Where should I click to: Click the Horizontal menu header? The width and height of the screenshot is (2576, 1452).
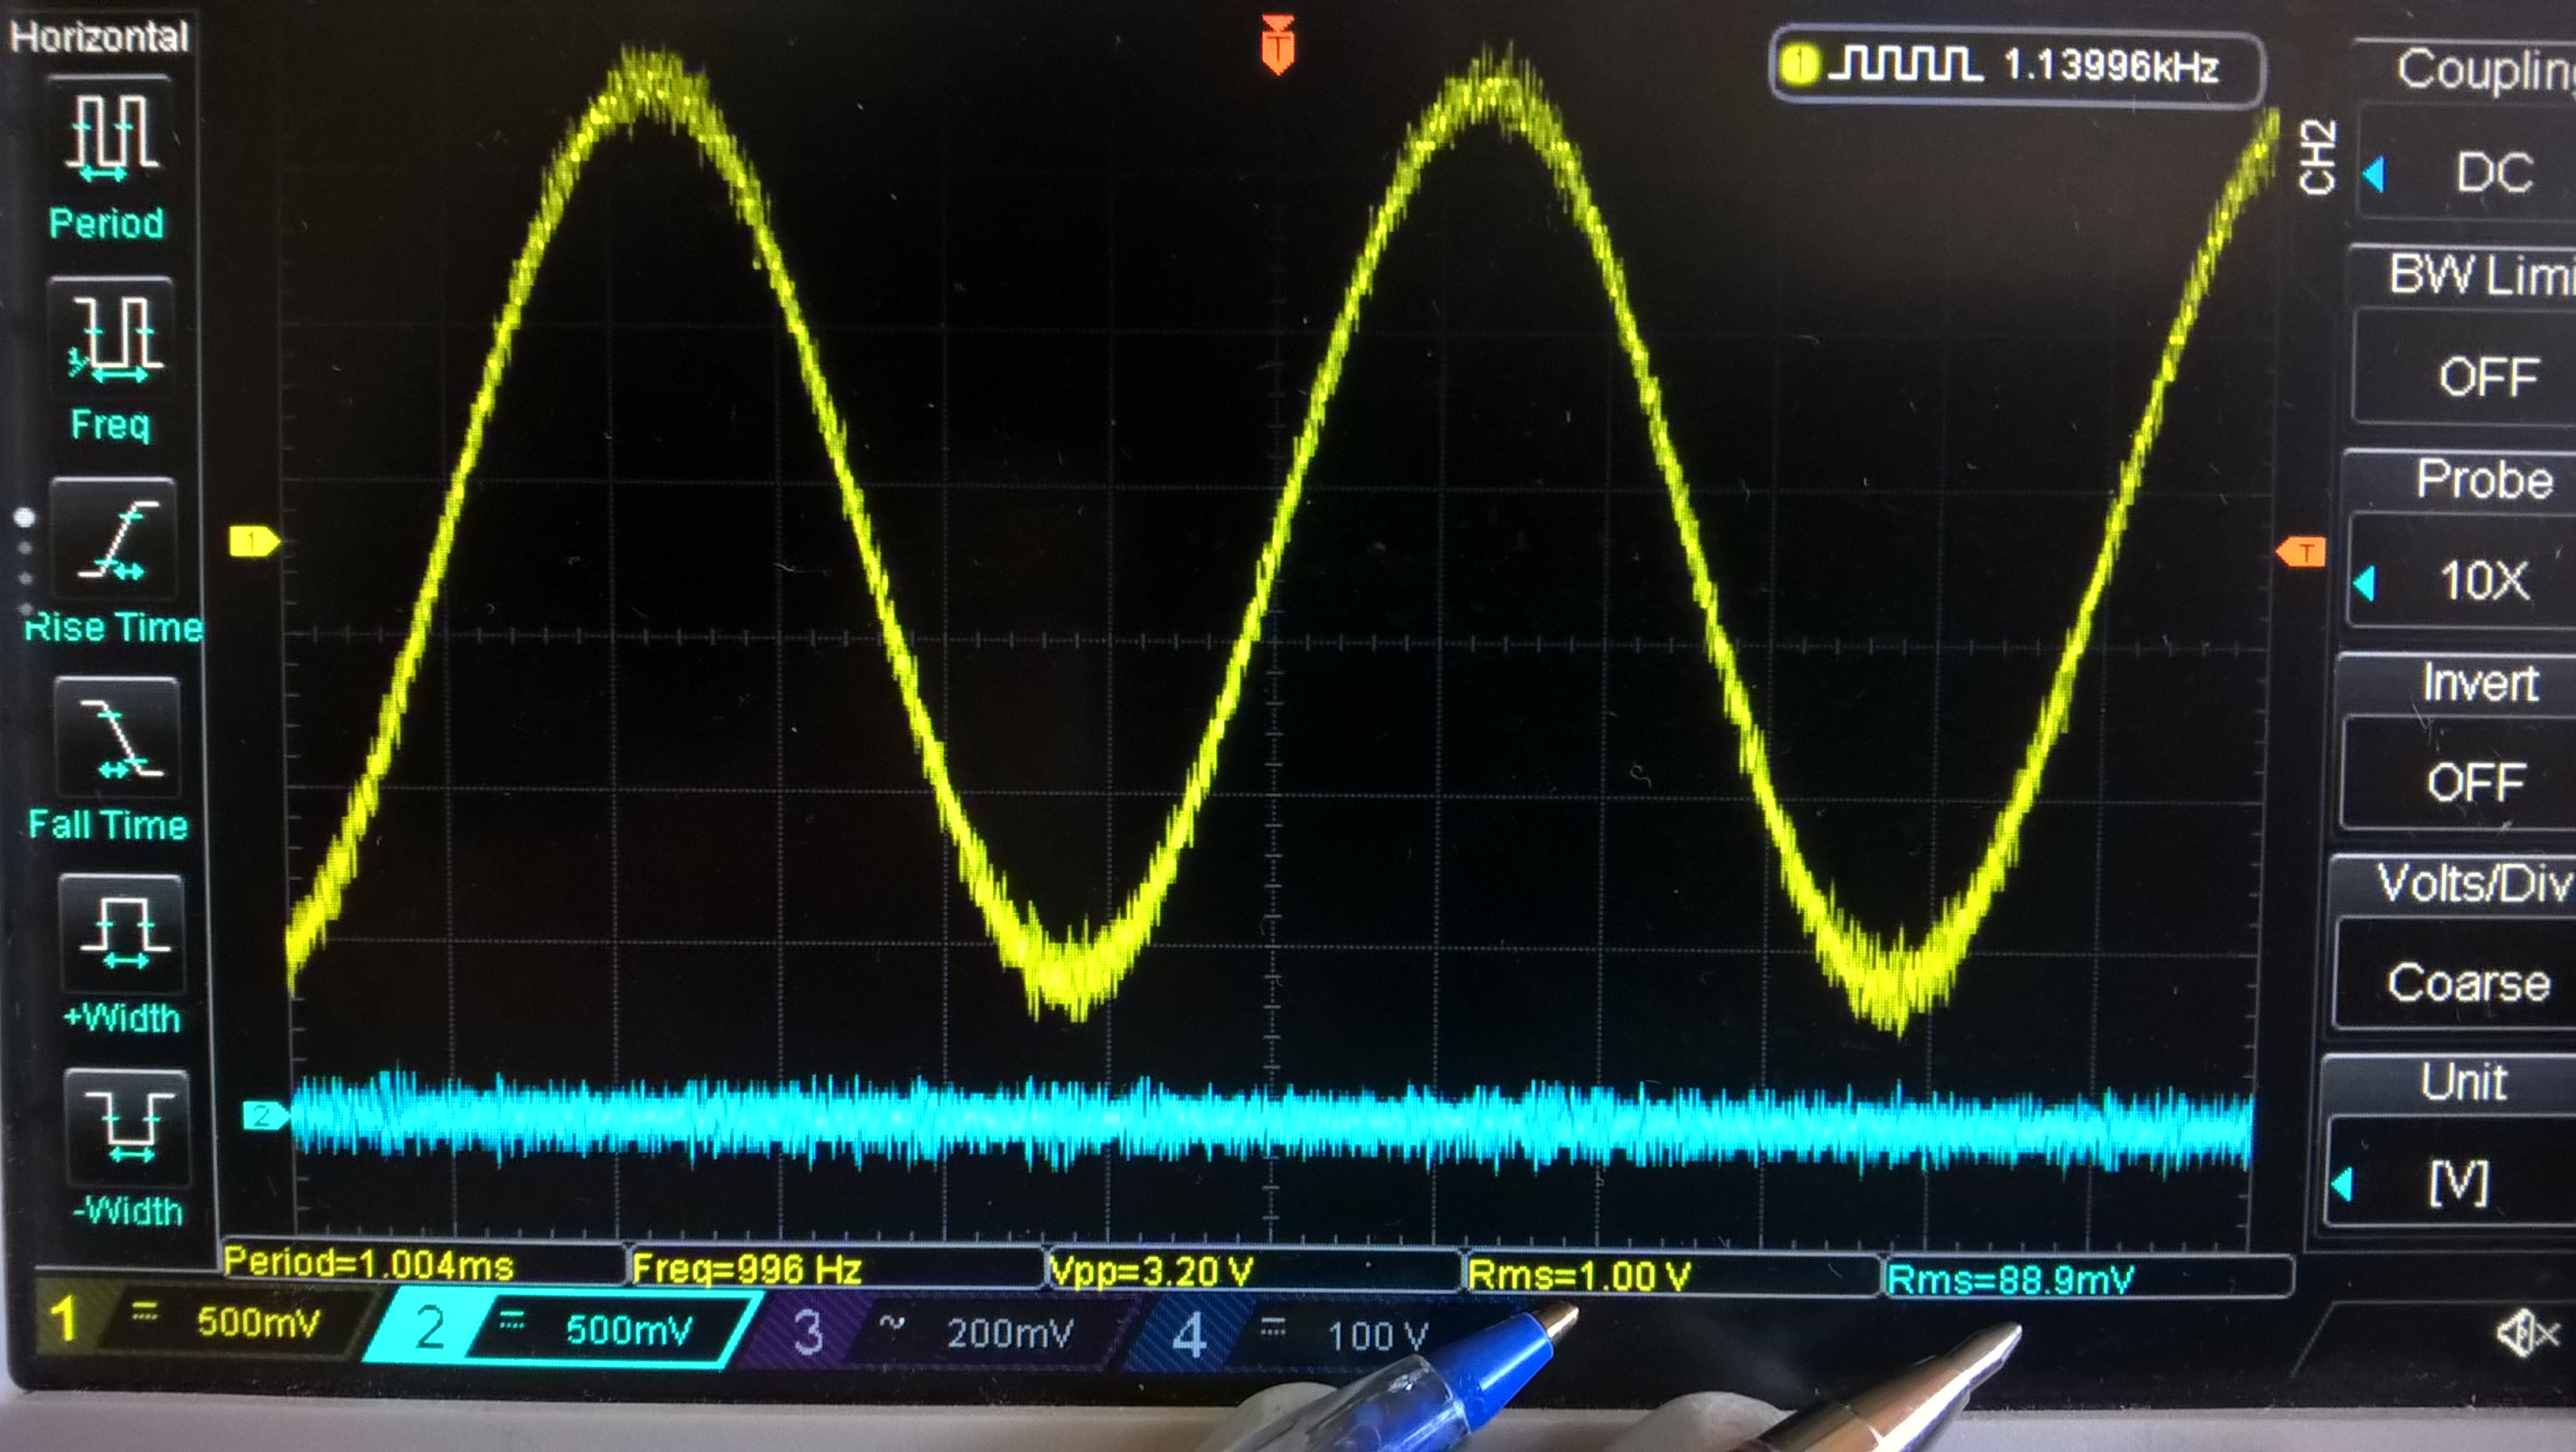(x=99, y=37)
